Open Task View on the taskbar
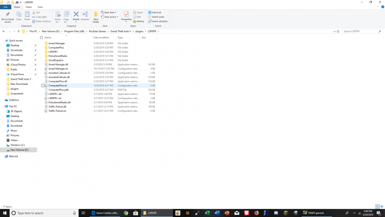 point(83,213)
